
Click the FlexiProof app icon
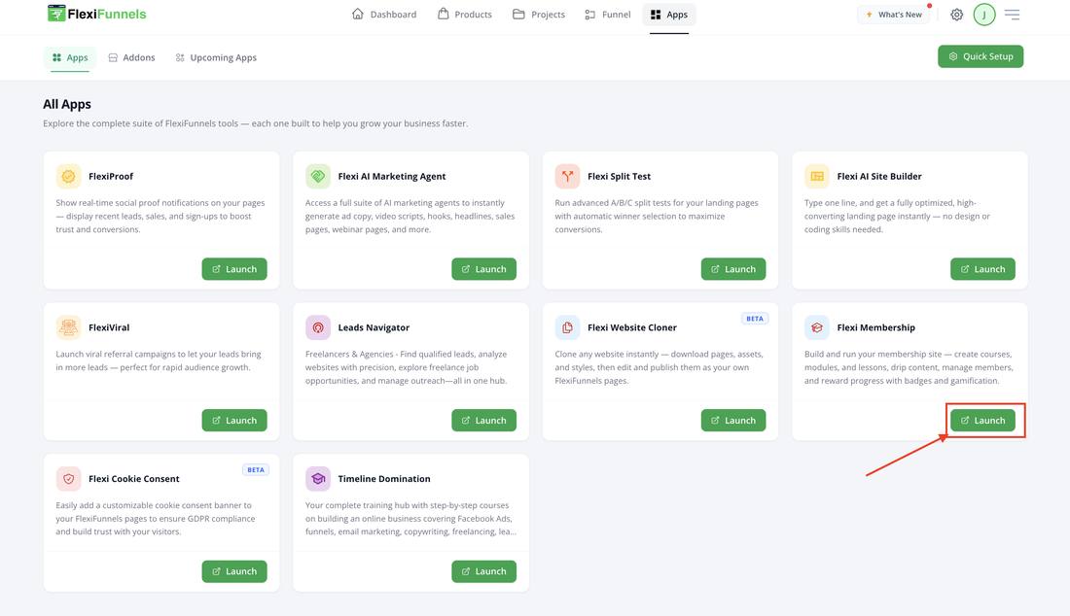coord(68,177)
